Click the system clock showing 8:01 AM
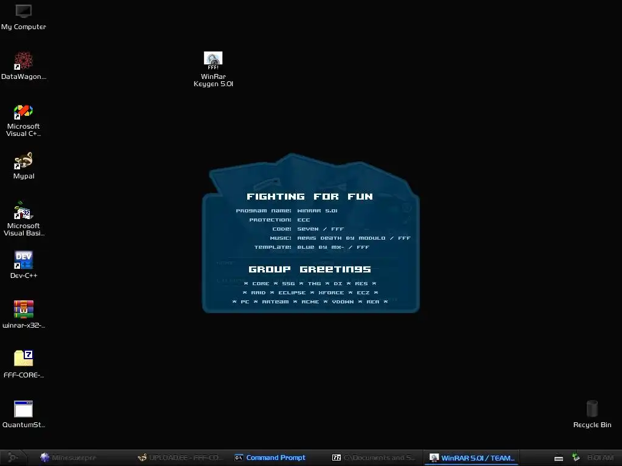The height and width of the screenshot is (466, 622). pos(600,458)
